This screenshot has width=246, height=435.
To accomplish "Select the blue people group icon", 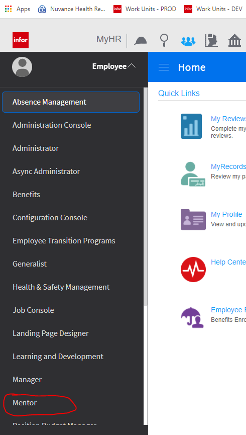I will click(x=188, y=41).
